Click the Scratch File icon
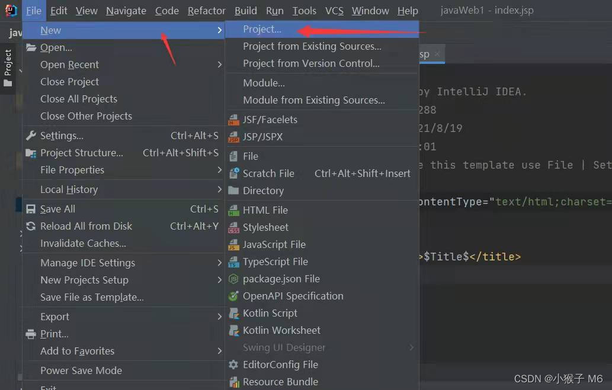Viewport: 612px width, 390px height. tap(234, 173)
